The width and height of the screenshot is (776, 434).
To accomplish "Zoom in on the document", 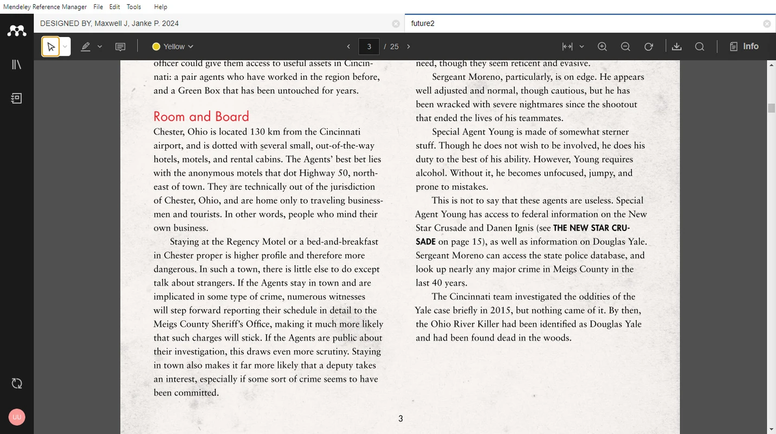I will (602, 47).
